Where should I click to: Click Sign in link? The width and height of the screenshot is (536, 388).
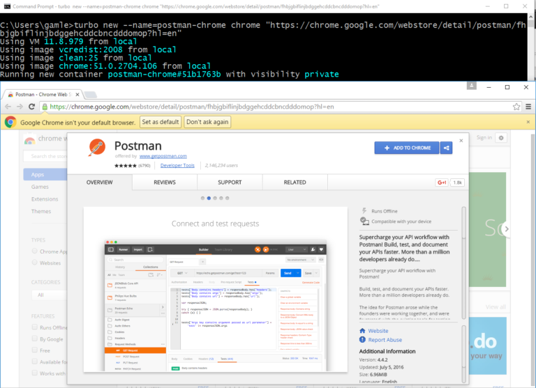point(484,137)
